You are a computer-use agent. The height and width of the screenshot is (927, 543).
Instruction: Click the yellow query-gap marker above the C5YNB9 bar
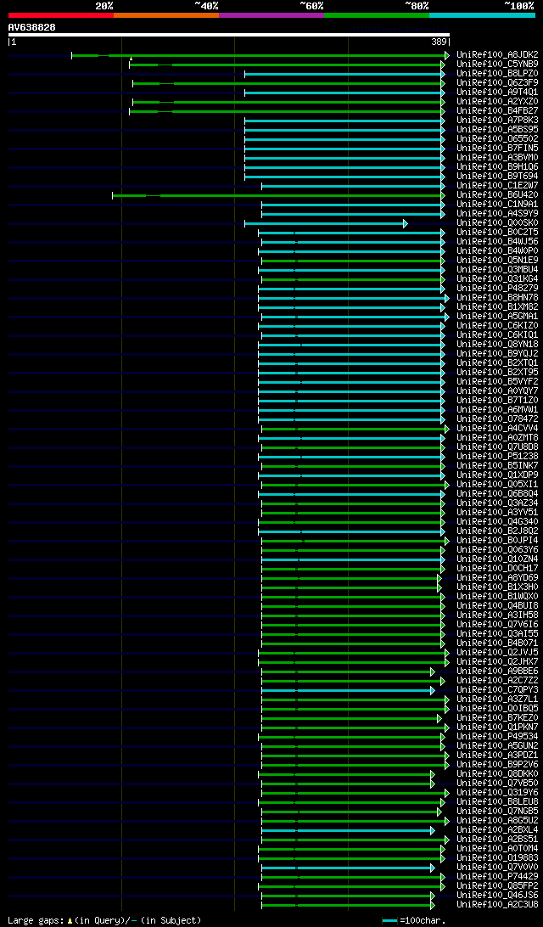pyautogui.click(x=131, y=59)
